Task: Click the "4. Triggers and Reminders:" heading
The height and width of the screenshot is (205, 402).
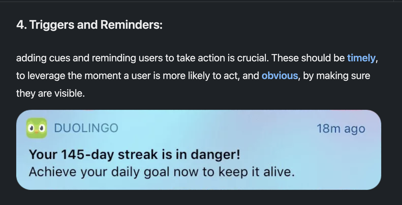Action: pyautogui.click(x=89, y=25)
